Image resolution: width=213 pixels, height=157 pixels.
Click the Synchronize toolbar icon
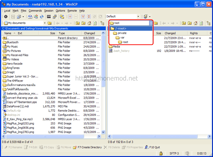click(x=36, y=17)
